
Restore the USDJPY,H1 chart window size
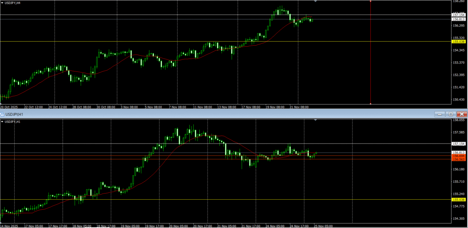(450, 114)
